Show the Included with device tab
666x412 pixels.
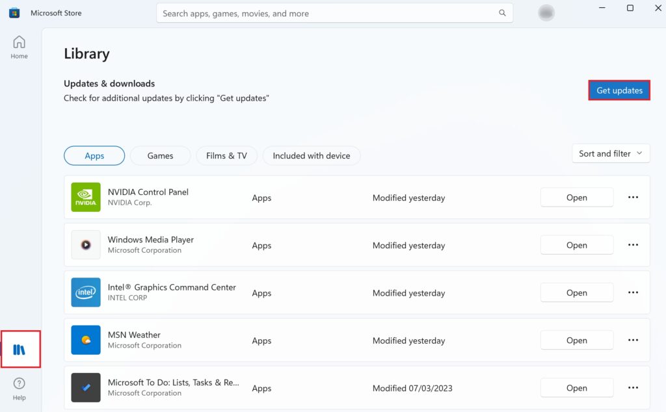coord(311,156)
